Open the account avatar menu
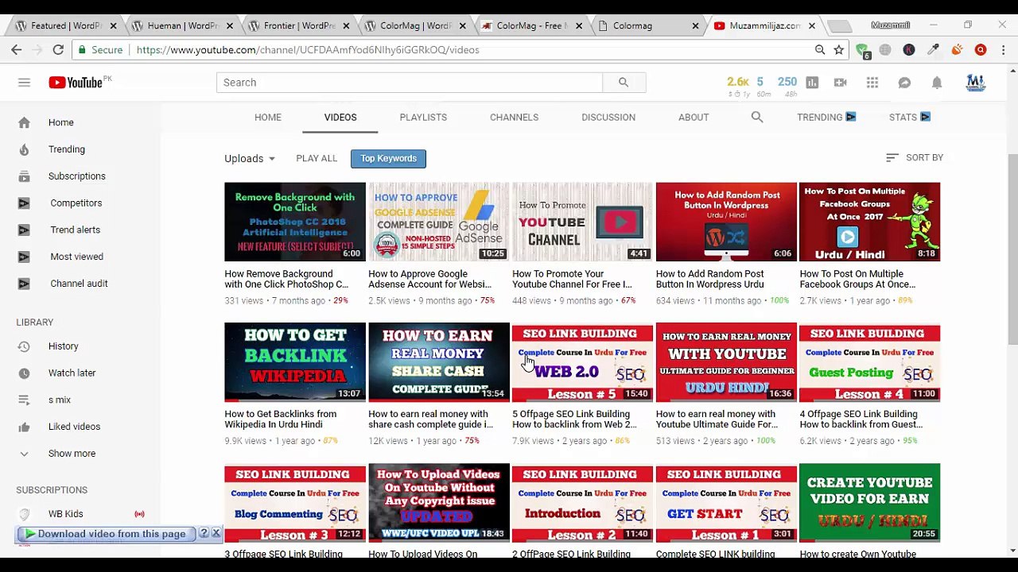 [x=975, y=83]
